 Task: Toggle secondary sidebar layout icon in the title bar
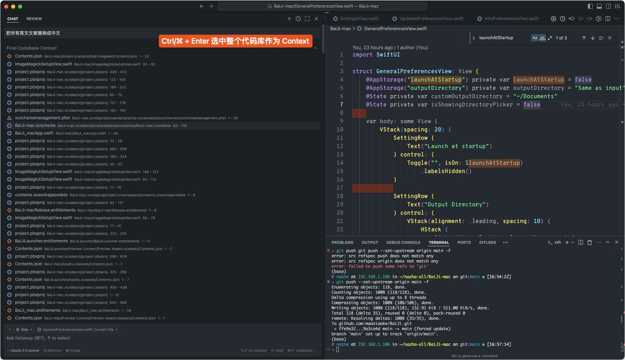[608, 6]
